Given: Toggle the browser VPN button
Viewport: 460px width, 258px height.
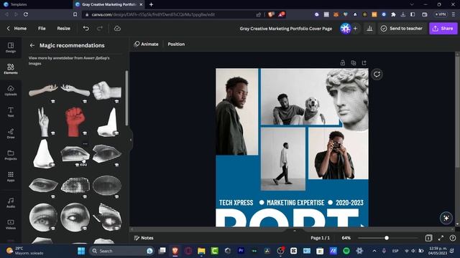Looking at the screenshot, I should click(x=441, y=14).
